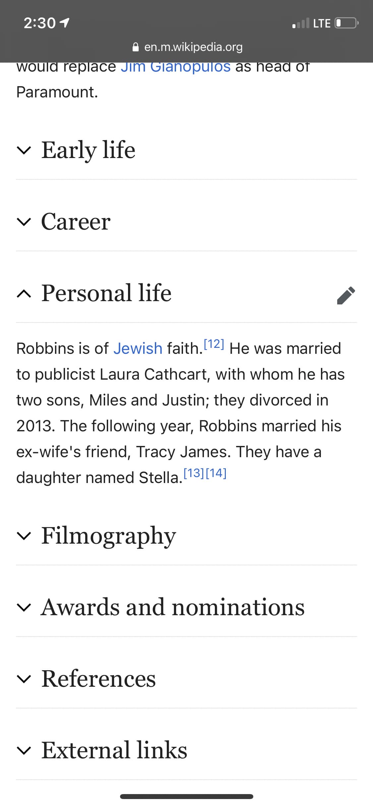This screenshot has width=373, height=807.
Task: Tap the pencil edit icon for Personal life
Action: [346, 295]
